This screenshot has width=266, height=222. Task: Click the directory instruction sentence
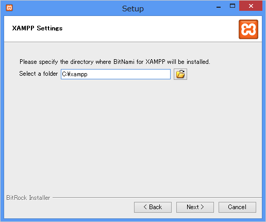pos(115,62)
